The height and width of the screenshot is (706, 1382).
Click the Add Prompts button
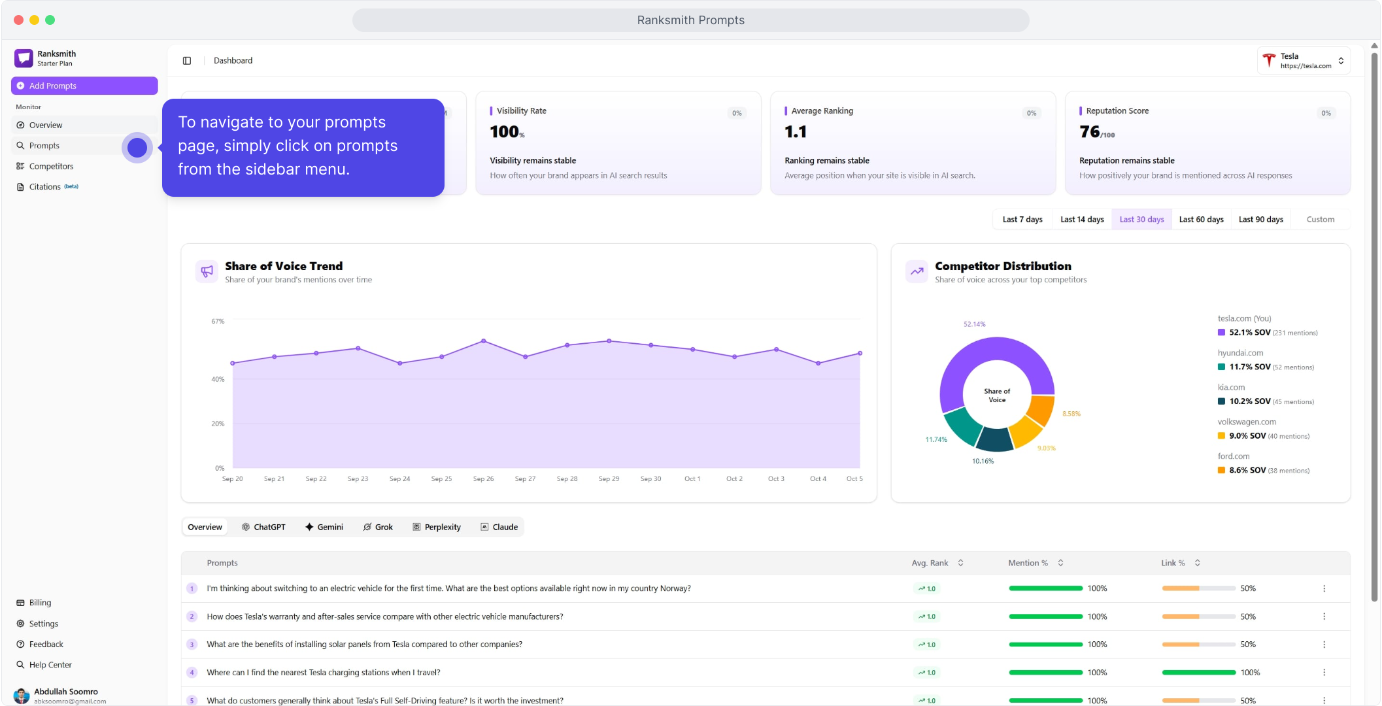coord(84,86)
